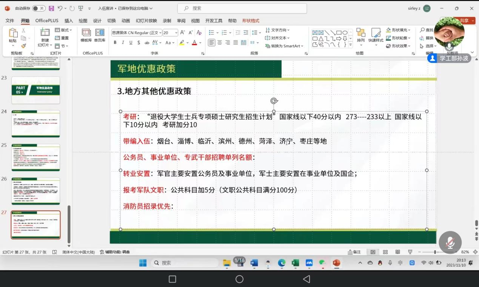The image size is (479, 287).
Task: Select slide 25 thumbnail in panel
Action: click(x=35, y=157)
